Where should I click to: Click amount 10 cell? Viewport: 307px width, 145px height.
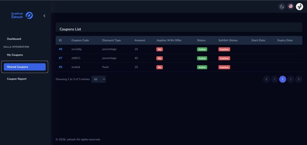tap(136, 49)
